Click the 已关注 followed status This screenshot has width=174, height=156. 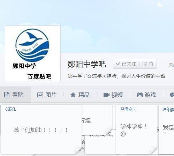[129, 64]
